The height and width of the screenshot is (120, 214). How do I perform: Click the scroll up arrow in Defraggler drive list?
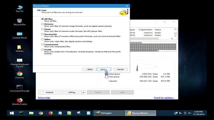(175, 29)
